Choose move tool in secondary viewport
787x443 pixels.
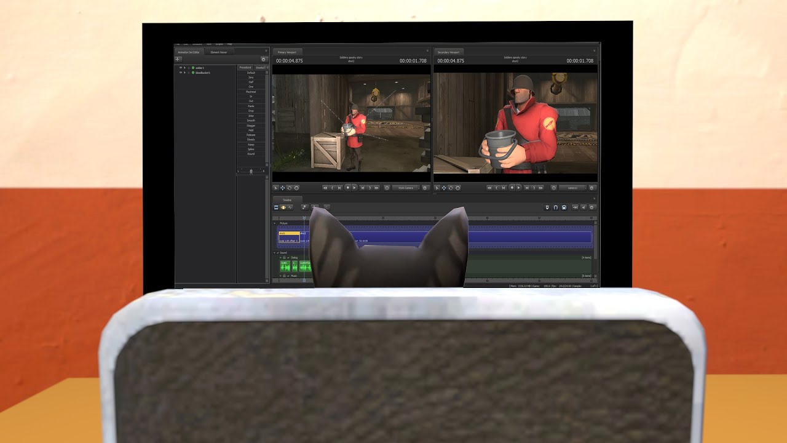444,188
